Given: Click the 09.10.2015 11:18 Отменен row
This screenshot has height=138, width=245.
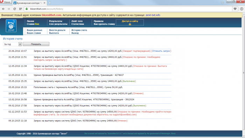Looking at the screenshot, I should tap(87, 121).
